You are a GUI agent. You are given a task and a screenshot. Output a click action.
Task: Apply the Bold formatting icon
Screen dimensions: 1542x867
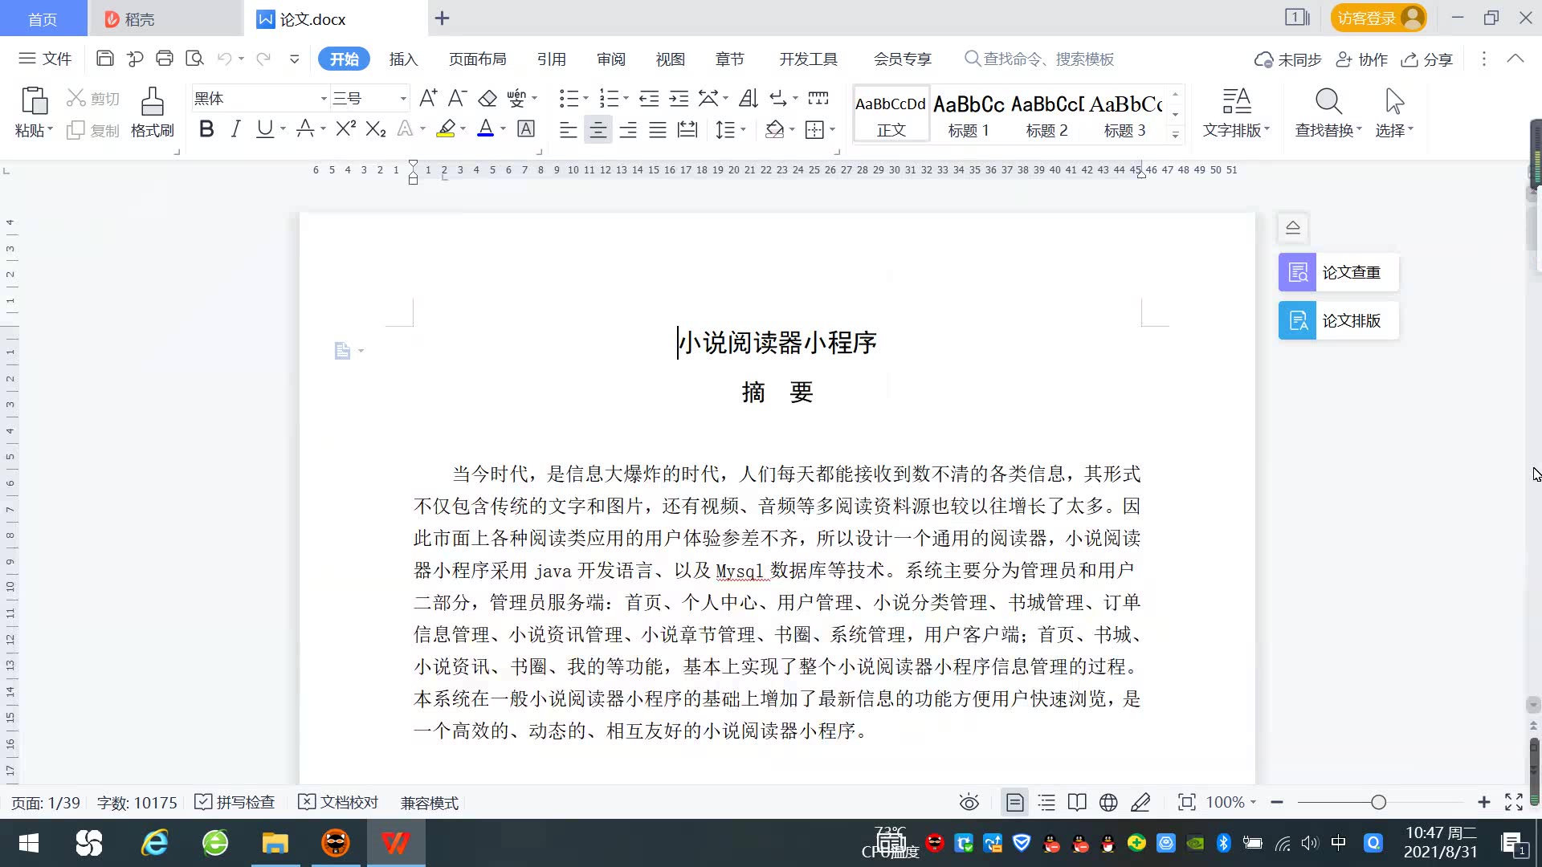click(206, 129)
